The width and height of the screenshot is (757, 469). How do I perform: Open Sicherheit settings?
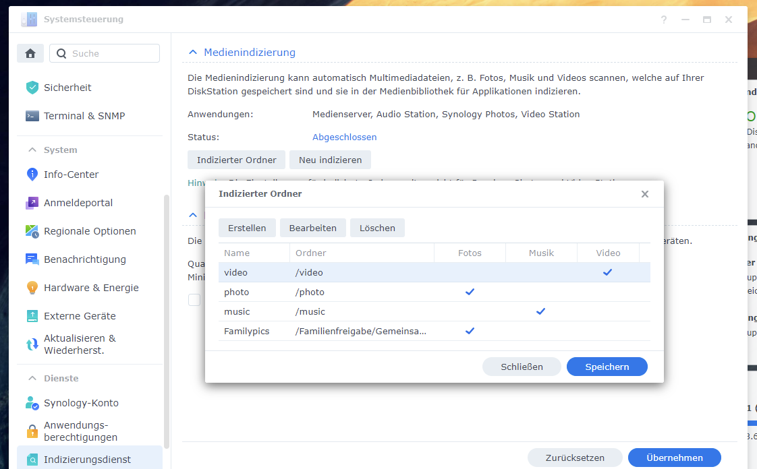pyautogui.click(x=67, y=87)
